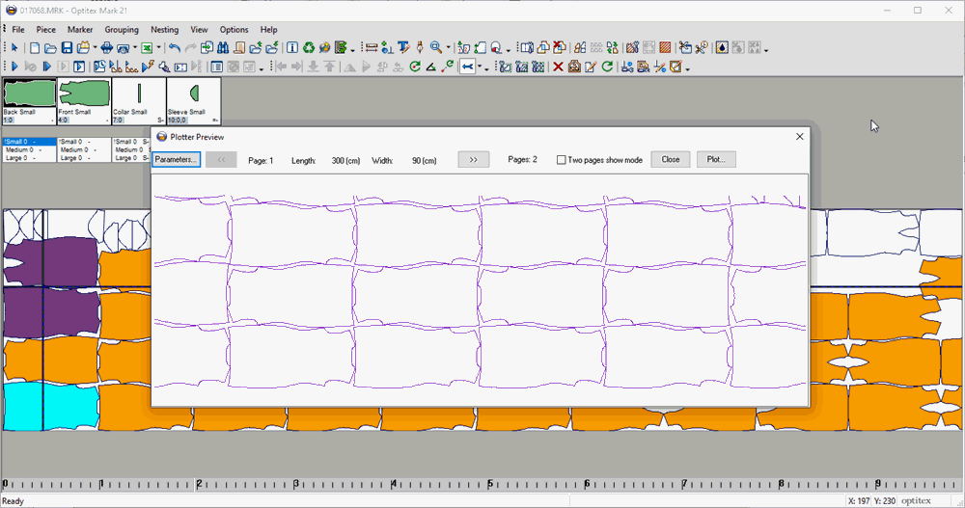Click the red X delete icon
The image size is (965, 508).
(x=557, y=67)
